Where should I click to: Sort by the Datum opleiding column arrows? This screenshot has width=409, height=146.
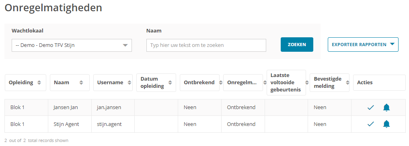click(170, 83)
